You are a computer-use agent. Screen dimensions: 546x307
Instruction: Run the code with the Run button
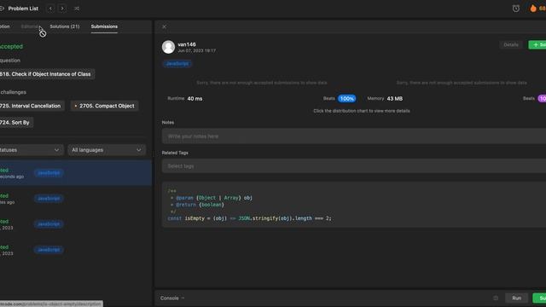pos(516,298)
